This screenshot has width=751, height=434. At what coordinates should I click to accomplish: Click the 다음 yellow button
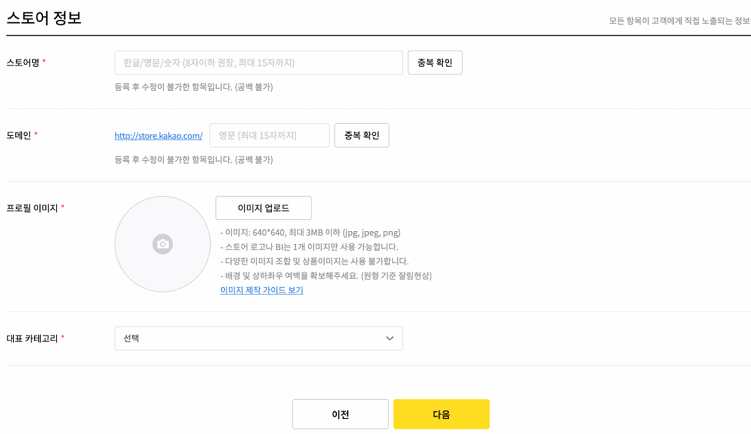coord(441,414)
